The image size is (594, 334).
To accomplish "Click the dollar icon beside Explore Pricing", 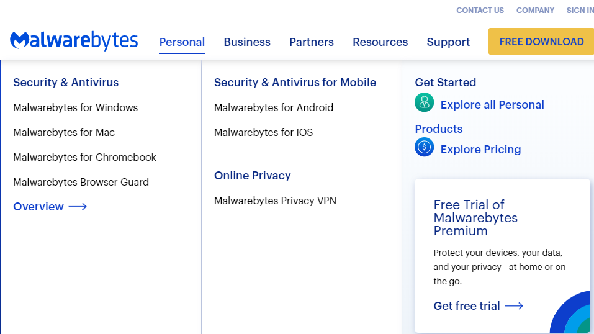I will 425,147.
